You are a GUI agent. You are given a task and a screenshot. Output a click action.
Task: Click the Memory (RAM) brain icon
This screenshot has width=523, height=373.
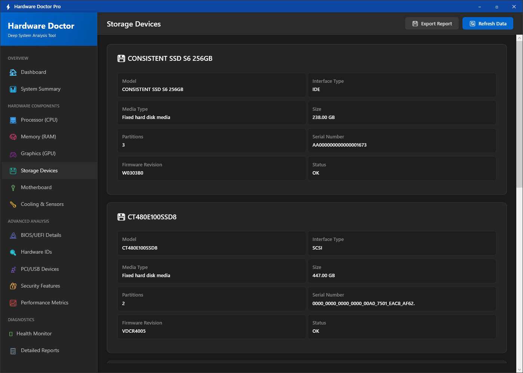click(x=13, y=137)
